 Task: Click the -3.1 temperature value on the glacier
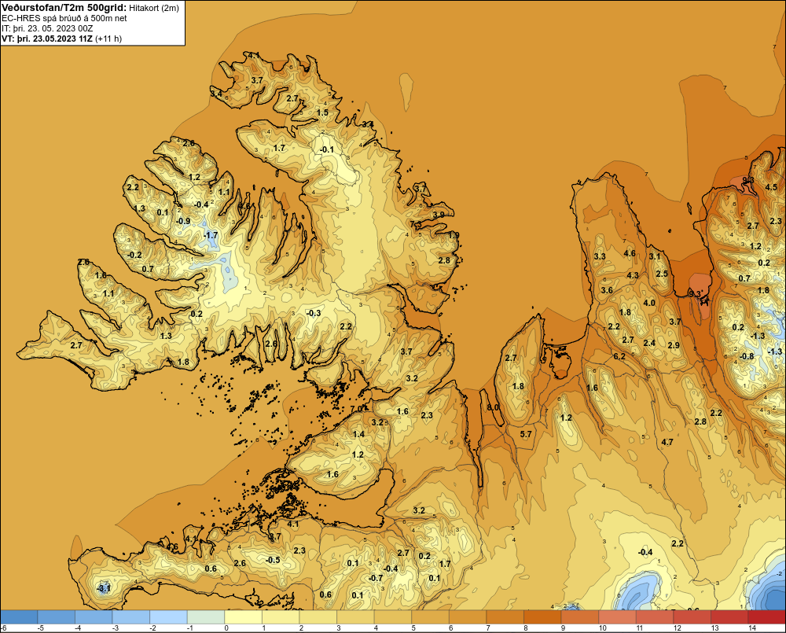pyautogui.click(x=103, y=588)
